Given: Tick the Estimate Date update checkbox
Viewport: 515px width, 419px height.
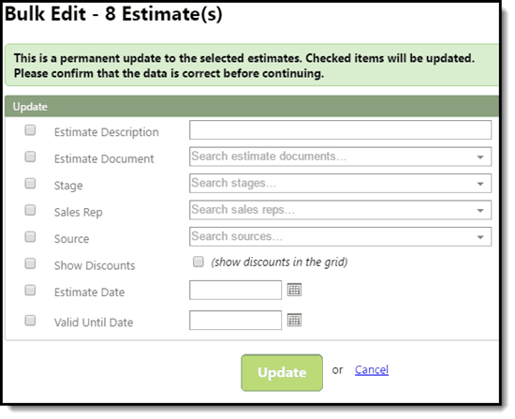Looking at the screenshot, I should [x=30, y=291].
